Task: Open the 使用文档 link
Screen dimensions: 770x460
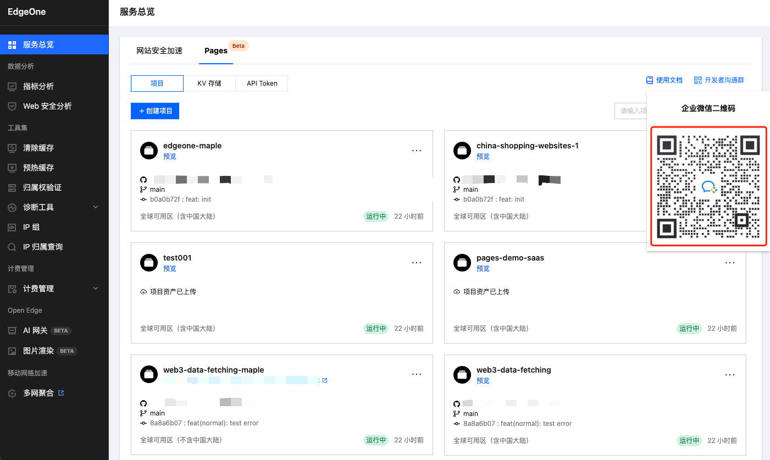Action: pos(664,80)
